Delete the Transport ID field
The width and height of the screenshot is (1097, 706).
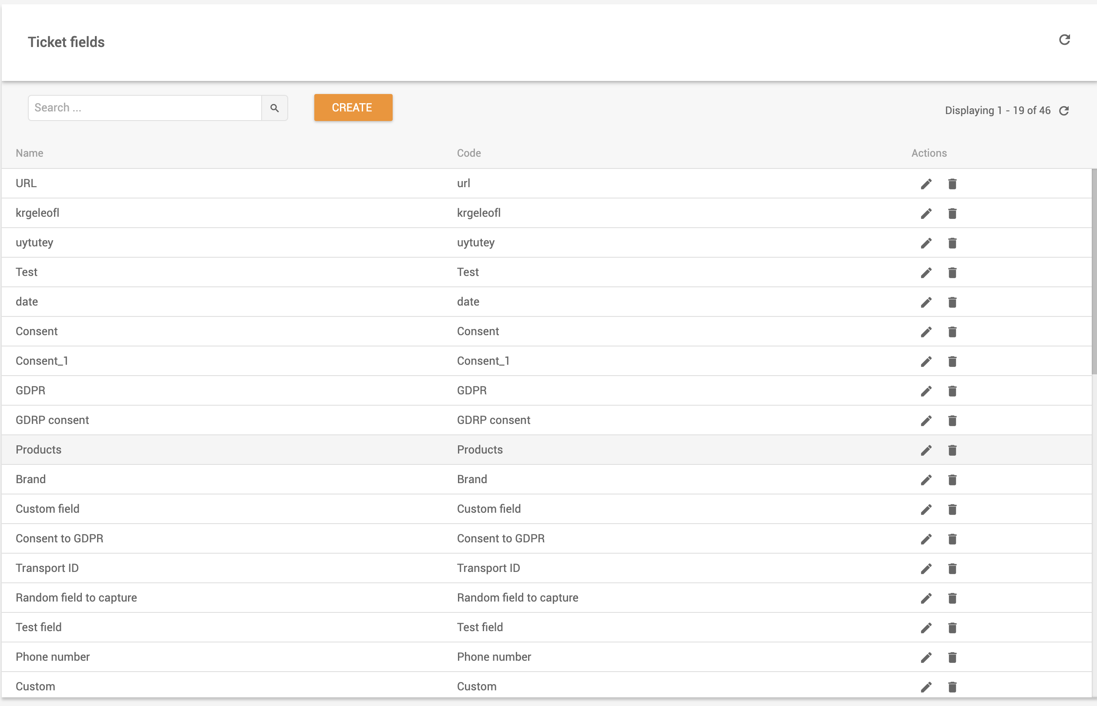point(952,568)
